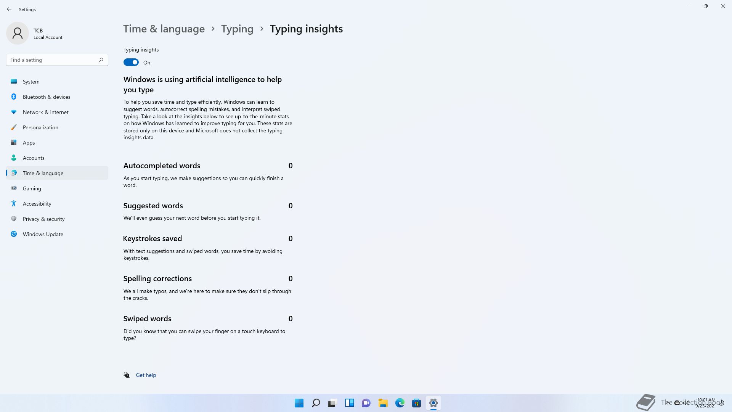
Task: Open taskbar Search
Action: click(316, 403)
